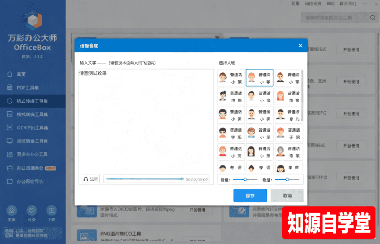
Task: Open the sidebar item with monitor screen icon
Action: (x=9, y=141)
